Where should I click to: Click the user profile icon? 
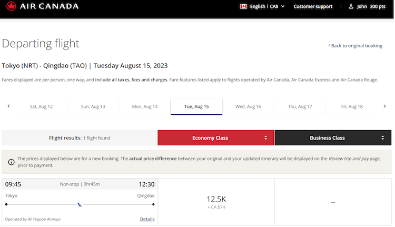click(x=351, y=6)
